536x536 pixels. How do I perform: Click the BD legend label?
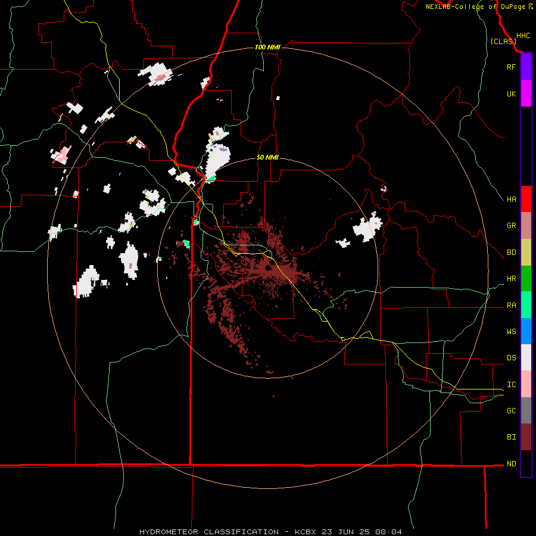click(512, 253)
